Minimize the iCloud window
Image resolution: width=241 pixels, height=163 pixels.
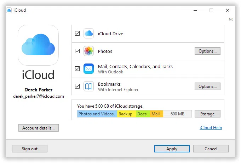195,10
